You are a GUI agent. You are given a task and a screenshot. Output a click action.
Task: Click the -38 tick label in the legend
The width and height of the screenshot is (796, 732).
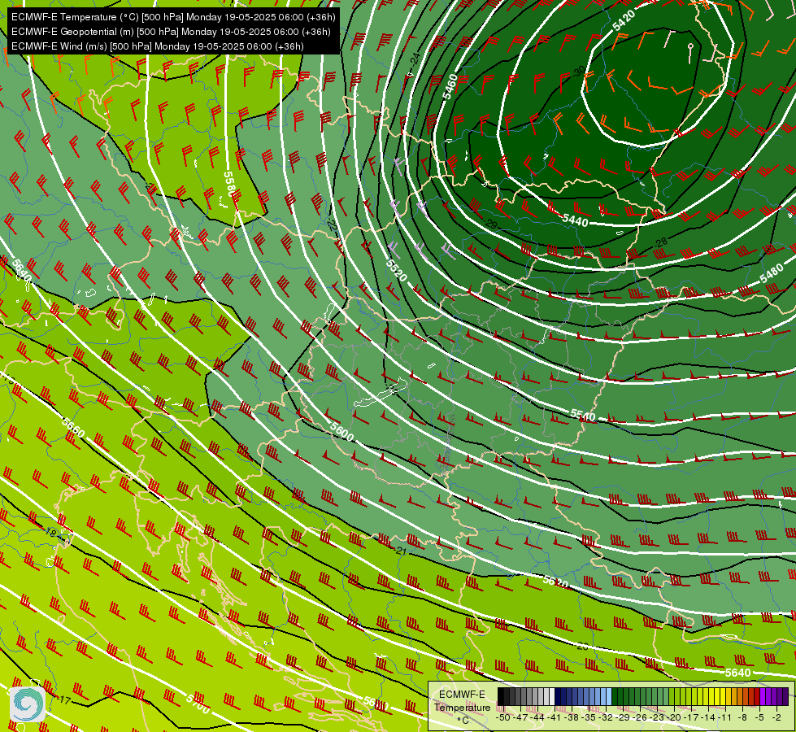point(571,717)
